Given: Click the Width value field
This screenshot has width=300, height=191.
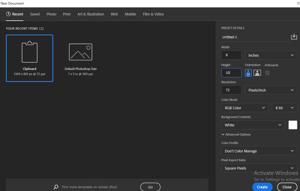Looking at the screenshot, I should tap(231, 55).
